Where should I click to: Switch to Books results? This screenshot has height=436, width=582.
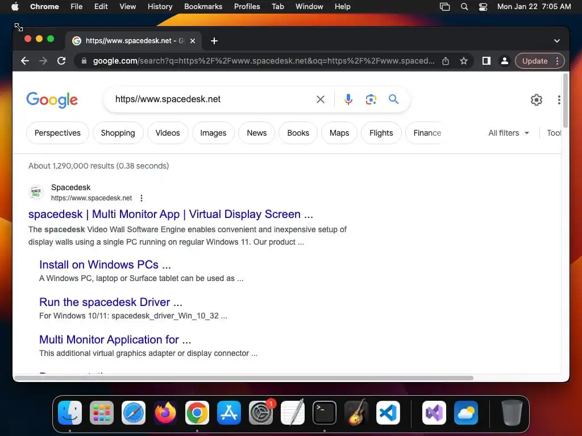[298, 133]
